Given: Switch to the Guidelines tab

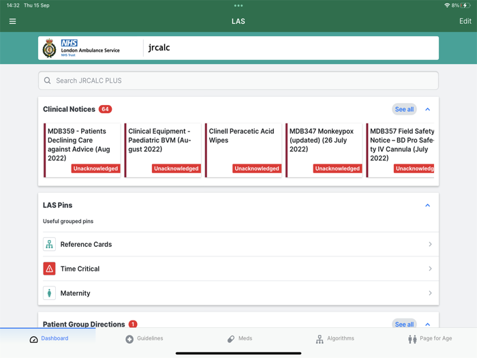Looking at the screenshot, I should pyautogui.click(x=144, y=339).
